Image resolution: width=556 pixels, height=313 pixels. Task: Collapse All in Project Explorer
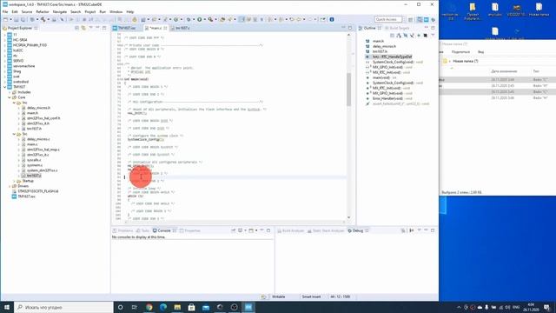pyautogui.click(x=76, y=28)
